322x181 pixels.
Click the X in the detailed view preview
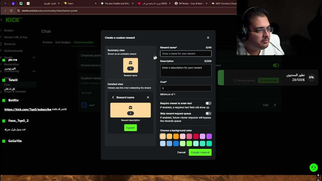point(148,98)
